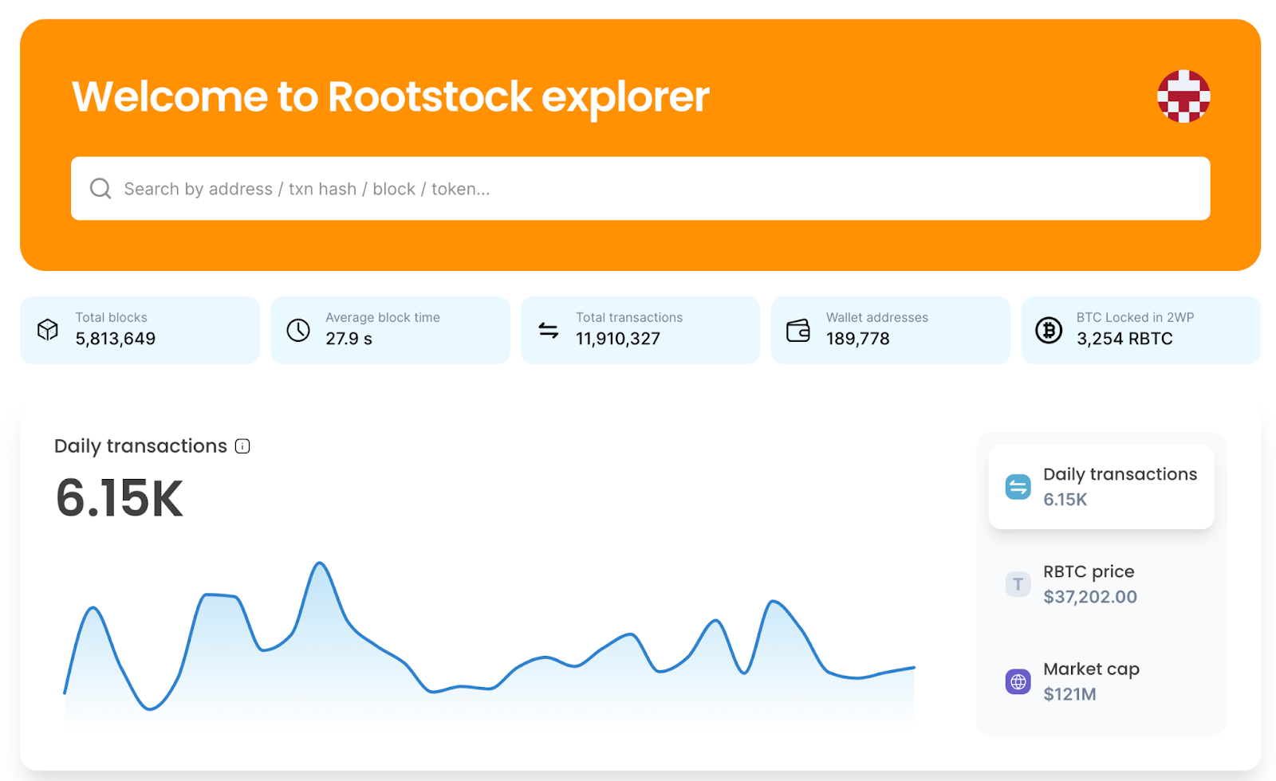The height and width of the screenshot is (781, 1276).
Task: Click the Rootstock checkered logo
Action: pyautogui.click(x=1183, y=96)
